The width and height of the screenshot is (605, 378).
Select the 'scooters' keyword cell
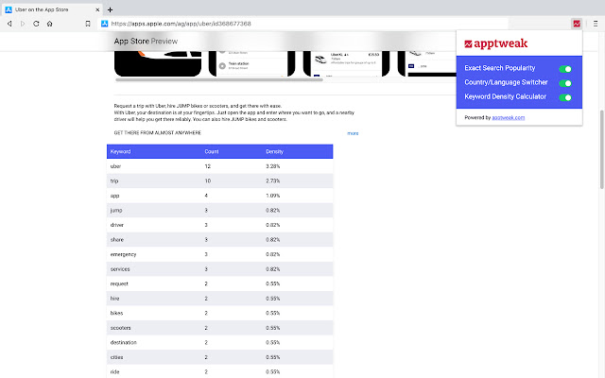pyautogui.click(x=120, y=328)
